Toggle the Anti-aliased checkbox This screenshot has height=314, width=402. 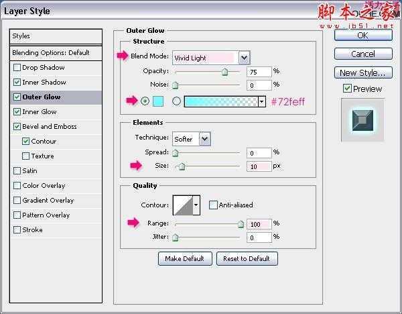(213, 205)
